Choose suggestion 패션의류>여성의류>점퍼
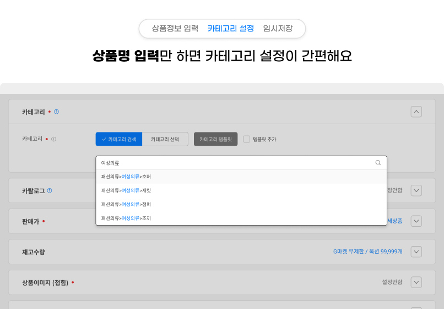 point(241,204)
